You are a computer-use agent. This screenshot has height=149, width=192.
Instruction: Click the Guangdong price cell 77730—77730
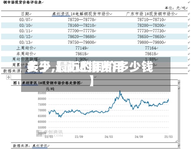151,31
